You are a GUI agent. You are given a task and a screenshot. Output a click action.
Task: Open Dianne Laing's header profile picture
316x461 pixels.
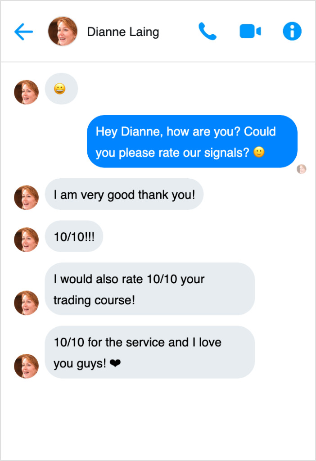(x=63, y=32)
